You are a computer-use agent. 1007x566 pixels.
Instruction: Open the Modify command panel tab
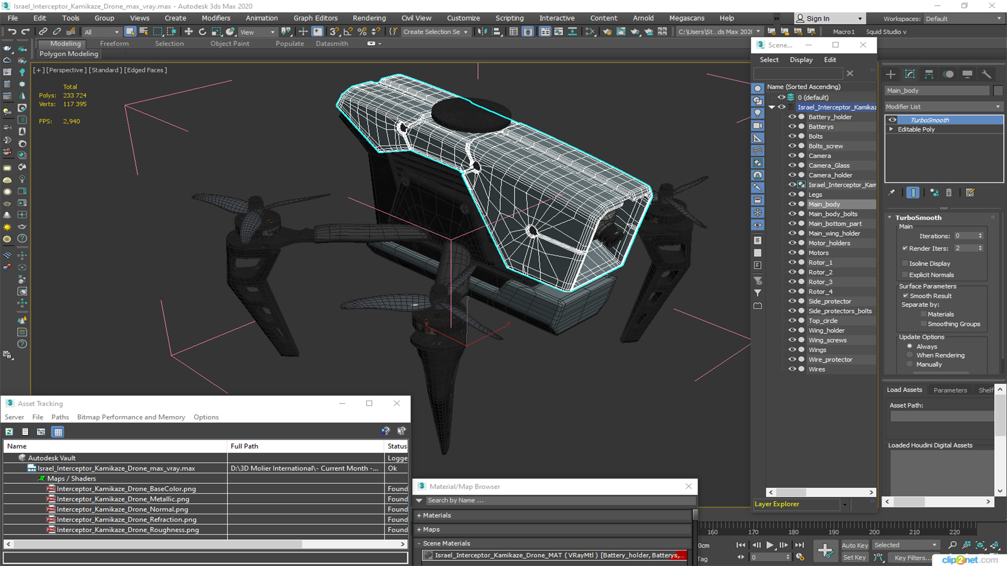coord(910,74)
